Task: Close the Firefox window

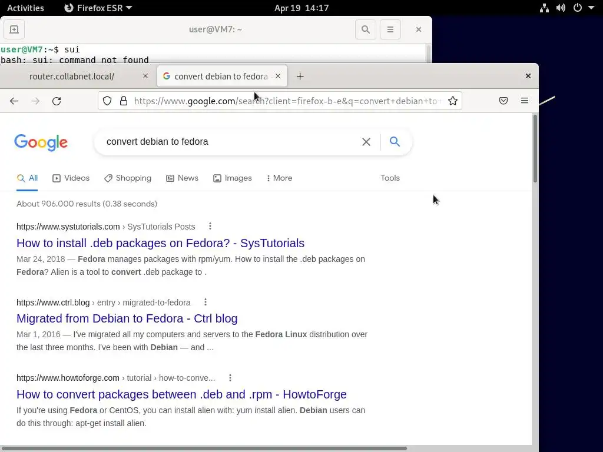Action: [x=528, y=76]
